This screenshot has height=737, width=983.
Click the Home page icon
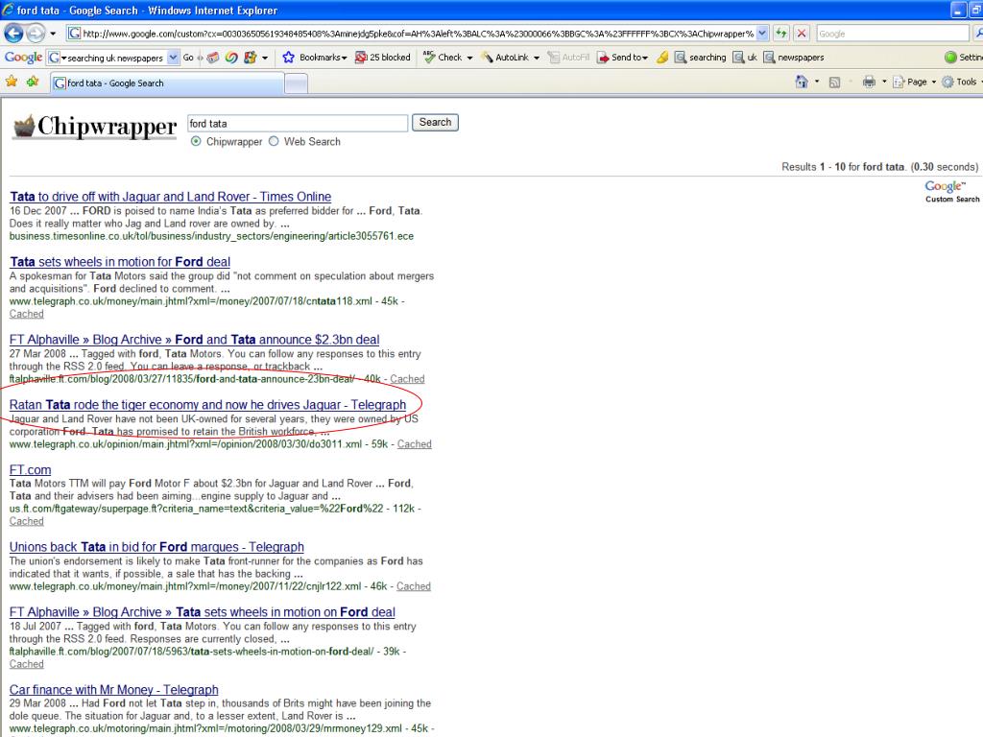tap(802, 82)
